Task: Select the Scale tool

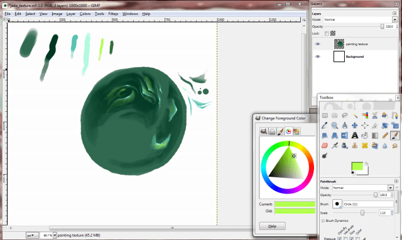Action: point(395,126)
